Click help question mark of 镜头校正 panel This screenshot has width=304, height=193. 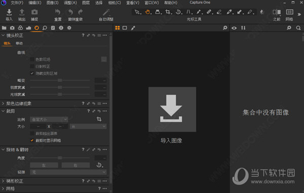(83, 35)
